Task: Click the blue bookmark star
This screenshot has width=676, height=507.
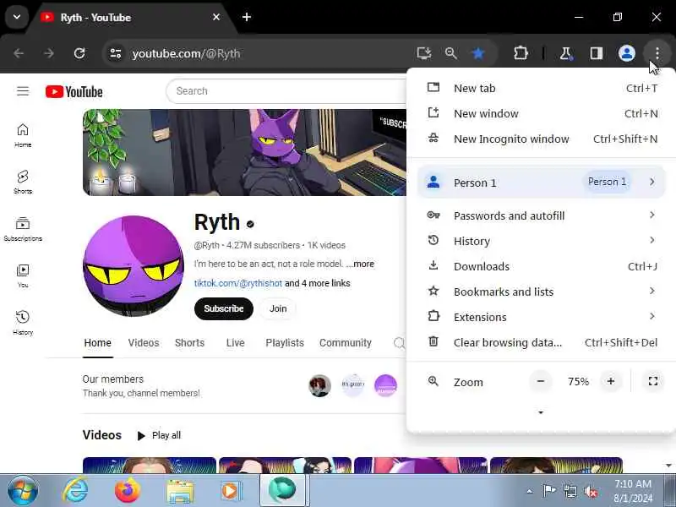Action: (478, 53)
